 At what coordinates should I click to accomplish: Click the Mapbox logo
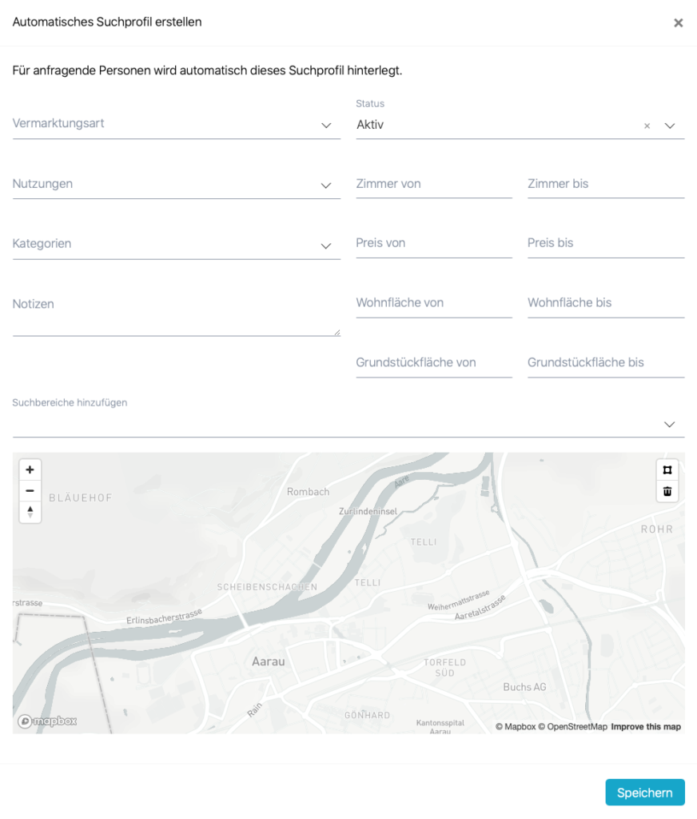48,721
